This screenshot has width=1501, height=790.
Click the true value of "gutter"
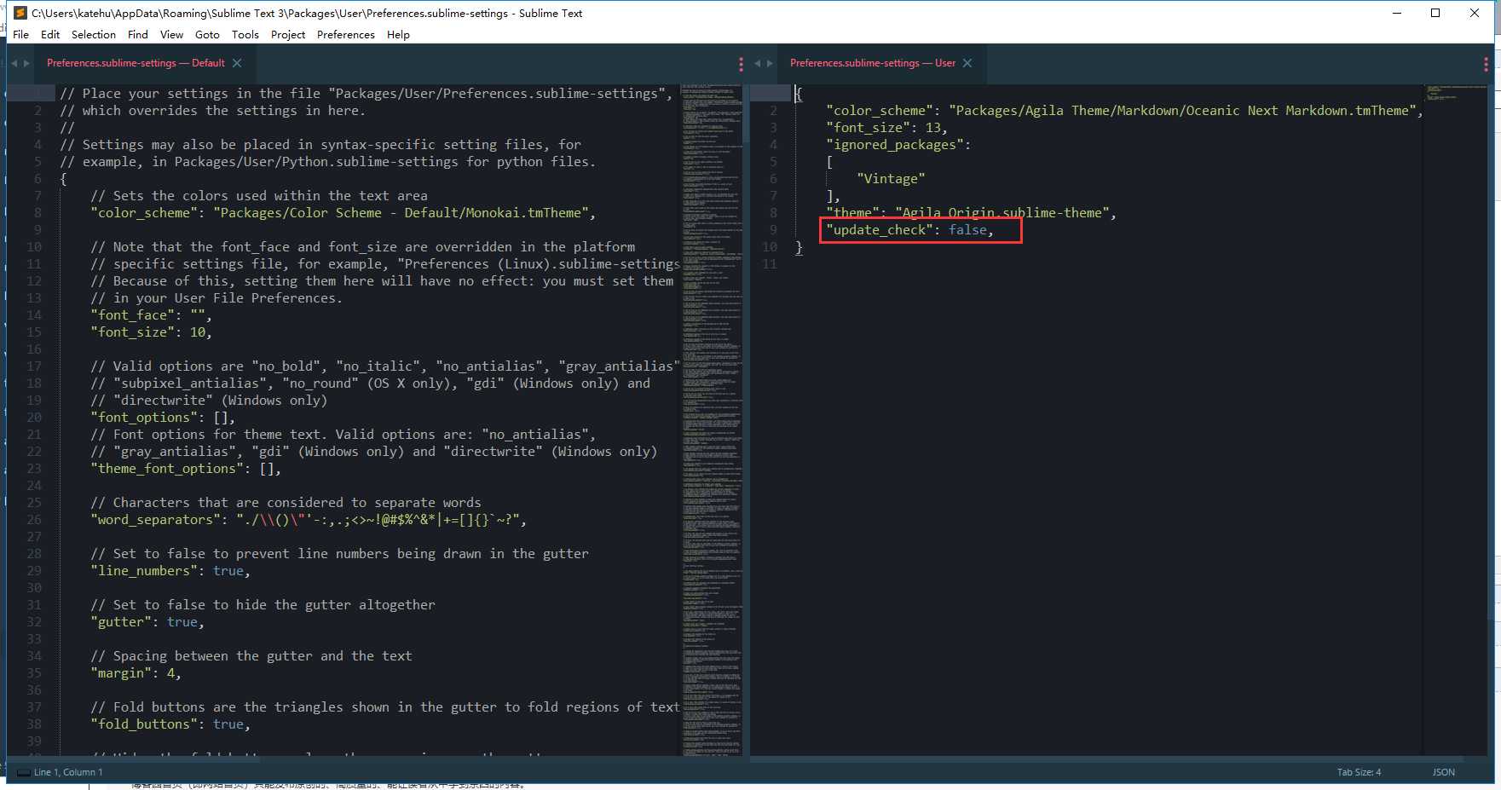182,622
